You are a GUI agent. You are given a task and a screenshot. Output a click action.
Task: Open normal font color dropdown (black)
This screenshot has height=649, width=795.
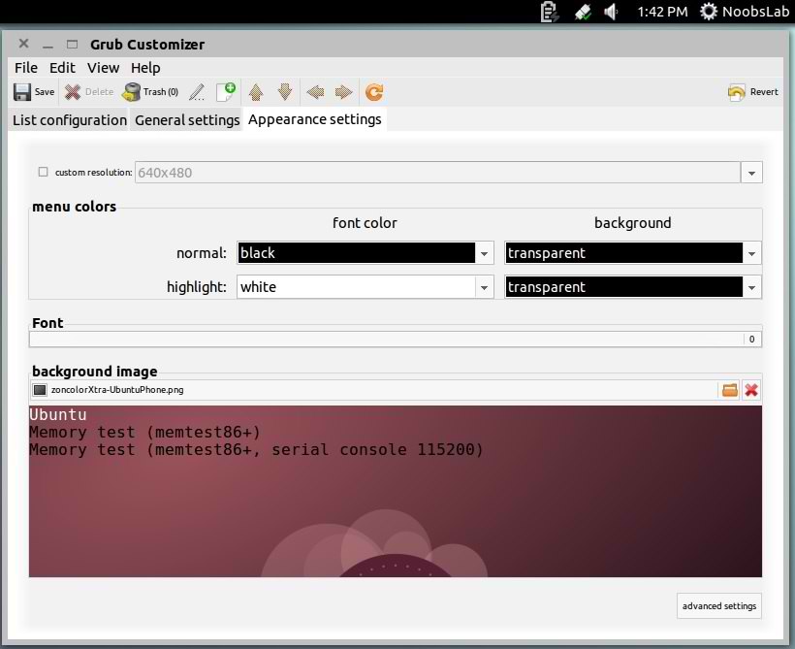click(x=366, y=252)
